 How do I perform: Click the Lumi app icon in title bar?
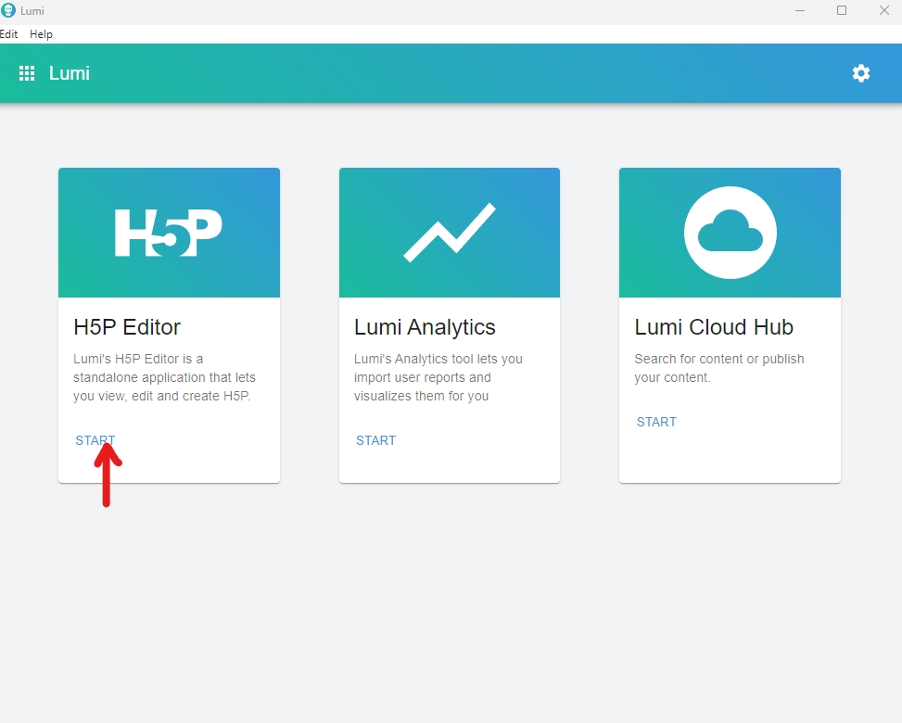[x=9, y=11]
